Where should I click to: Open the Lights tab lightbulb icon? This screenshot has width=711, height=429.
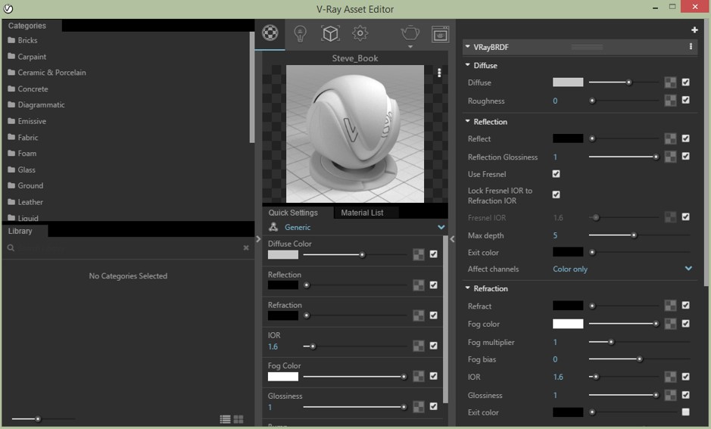(300, 33)
